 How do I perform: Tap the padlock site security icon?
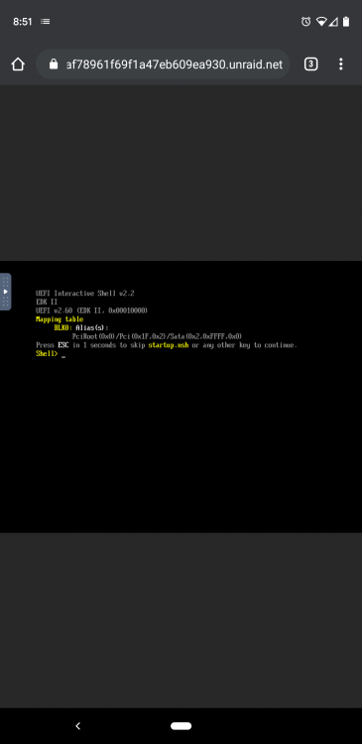[x=54, y=64]
